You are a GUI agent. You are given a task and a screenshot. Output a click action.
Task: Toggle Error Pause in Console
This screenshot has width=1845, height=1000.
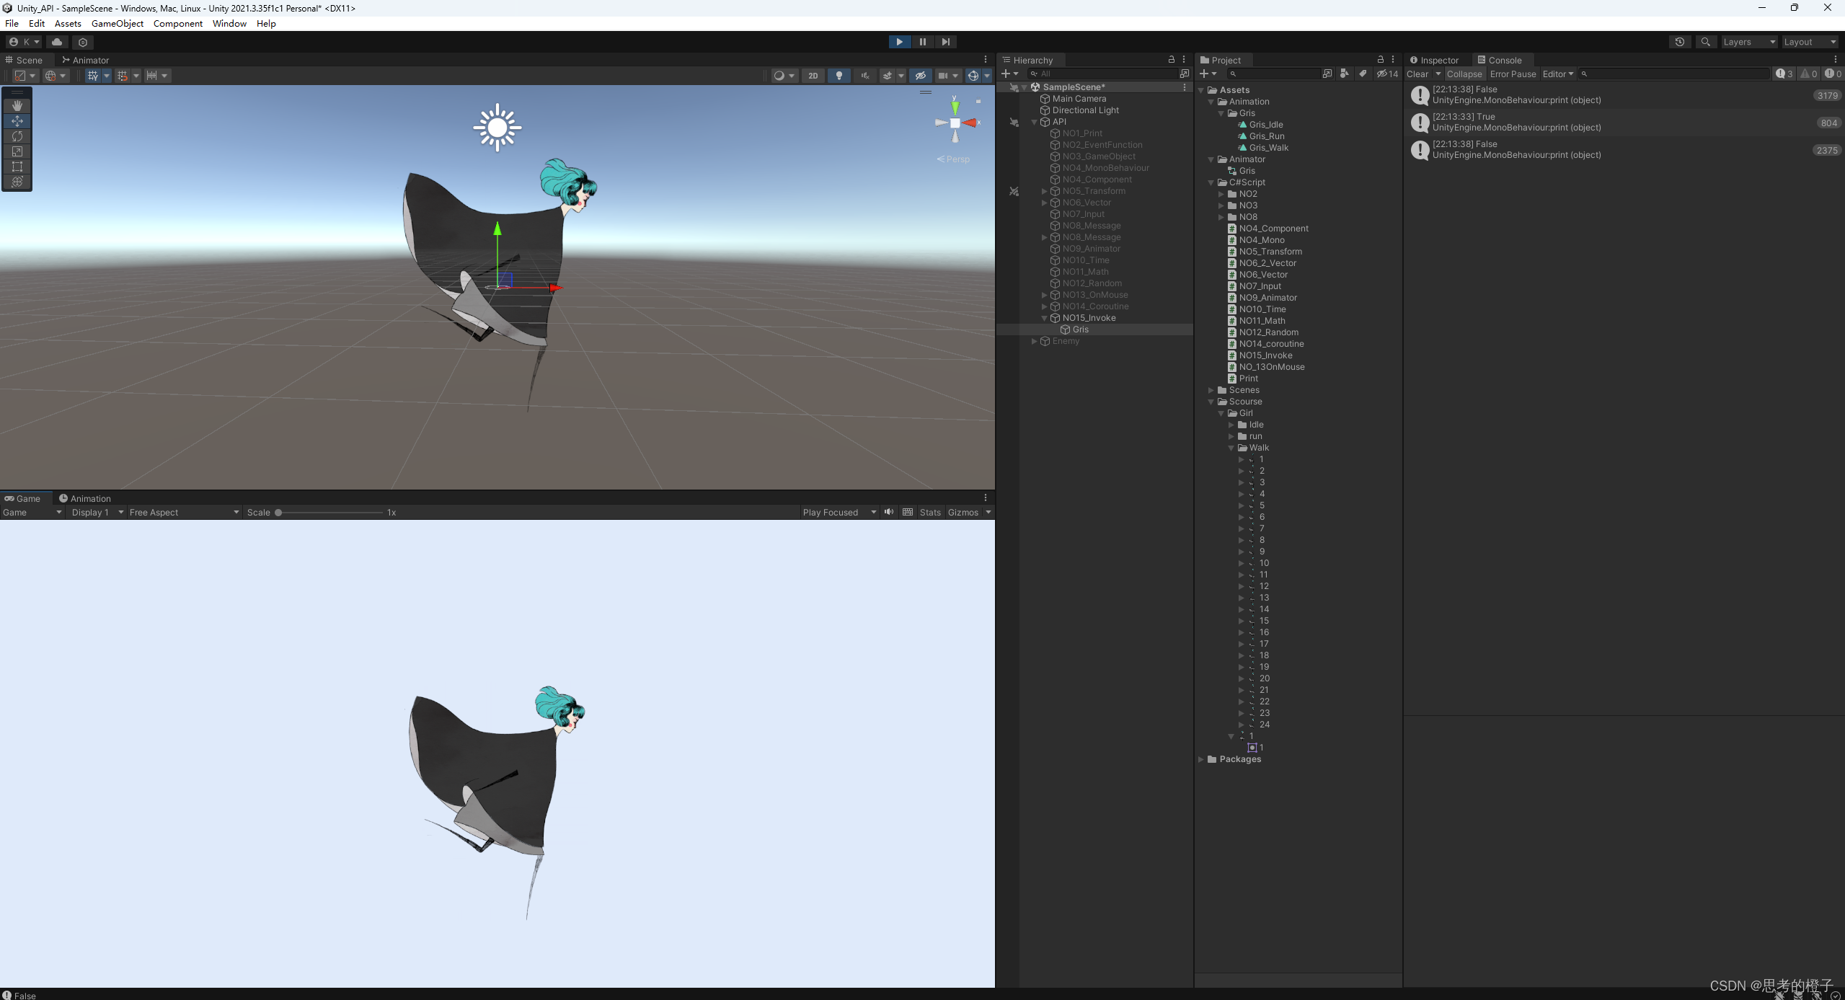coord(1513,74)
